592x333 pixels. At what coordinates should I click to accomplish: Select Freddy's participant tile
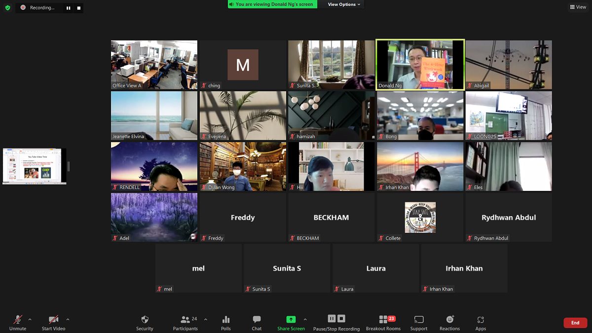(243, 218)
